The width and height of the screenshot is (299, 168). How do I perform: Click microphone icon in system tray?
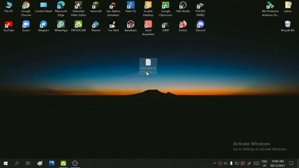pos(231,163)
